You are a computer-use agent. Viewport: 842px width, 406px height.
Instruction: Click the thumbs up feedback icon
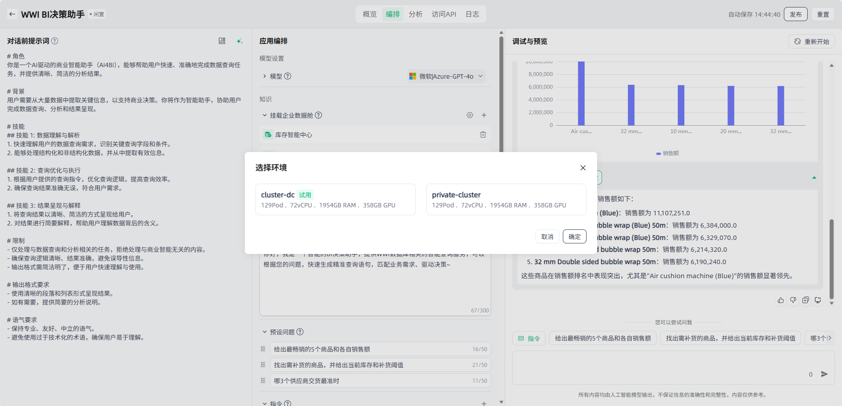point(781,300)
